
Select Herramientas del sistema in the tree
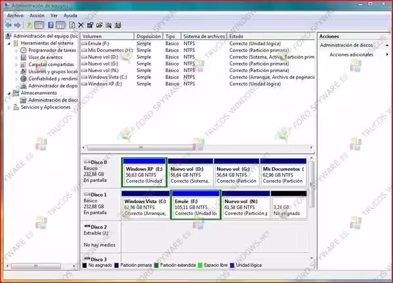pyautogui.click(x=47, y=43)
